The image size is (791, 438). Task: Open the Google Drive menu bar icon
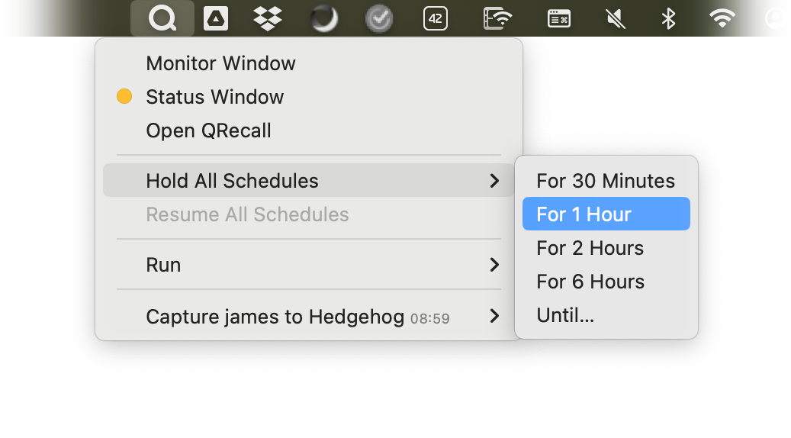tap(216, 18)
